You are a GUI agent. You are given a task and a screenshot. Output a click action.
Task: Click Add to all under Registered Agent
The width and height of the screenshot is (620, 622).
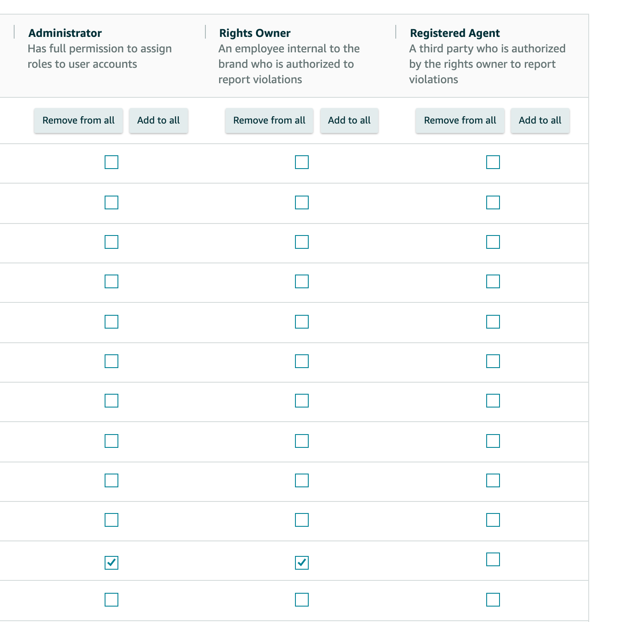click(x=540, y=121)
